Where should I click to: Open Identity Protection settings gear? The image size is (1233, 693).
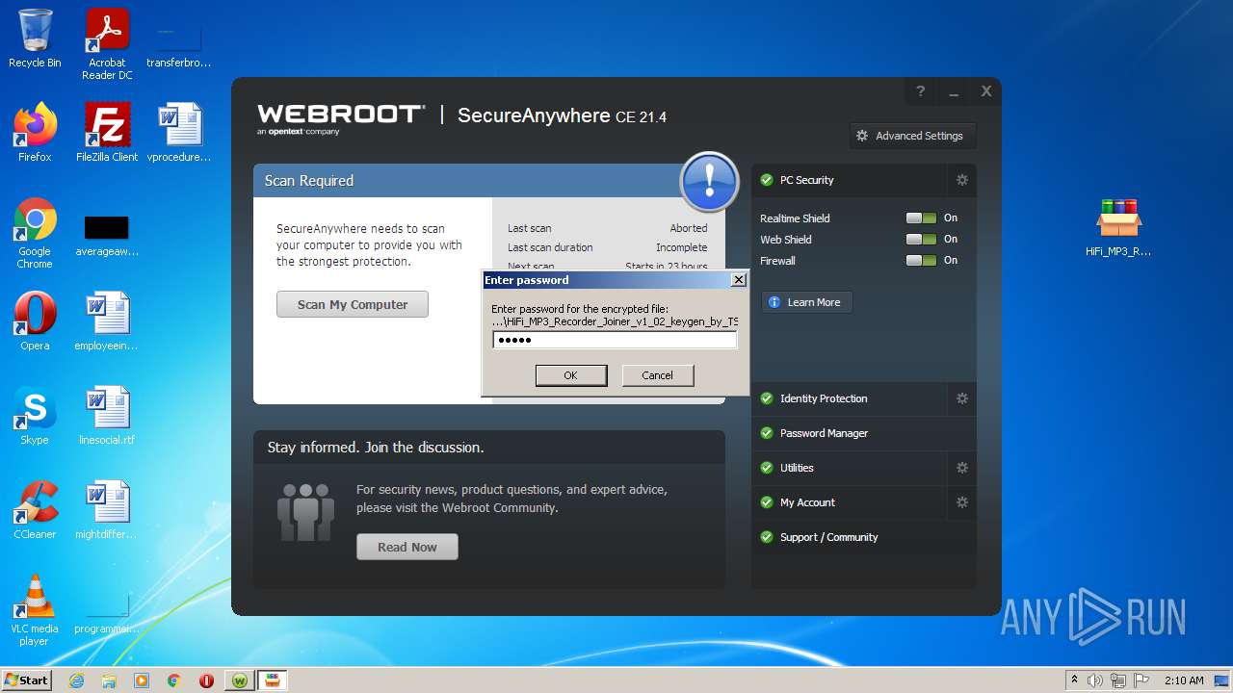pos(961,398)
